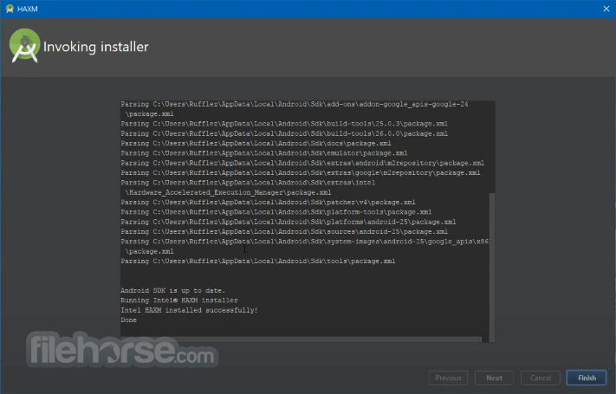Click the Parsing line for platforms\android-25

(289, 222)
